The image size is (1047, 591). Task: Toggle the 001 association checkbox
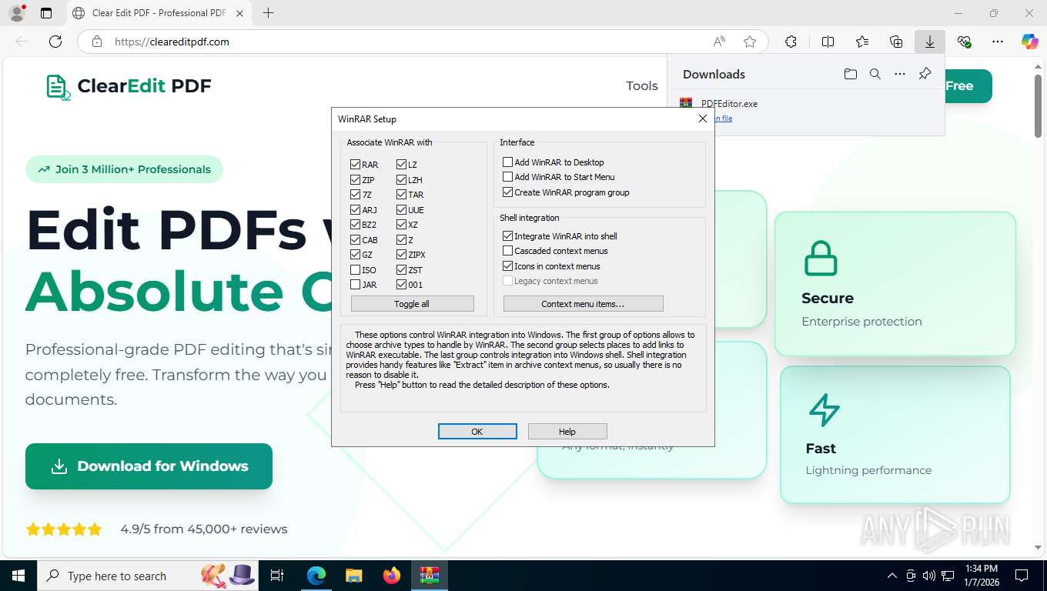click(x=402, y=285)
